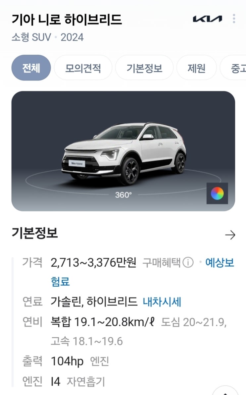The image size is (246, 395).
Task: Select the 전체 tab
Action: [31, 68]
